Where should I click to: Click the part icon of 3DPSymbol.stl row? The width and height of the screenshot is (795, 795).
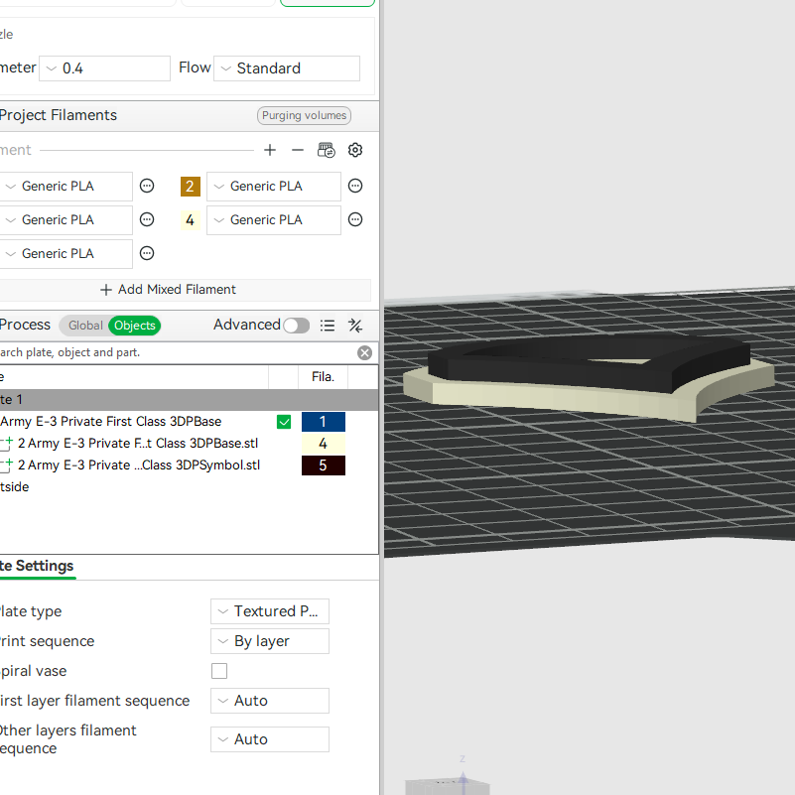(7, 465)
